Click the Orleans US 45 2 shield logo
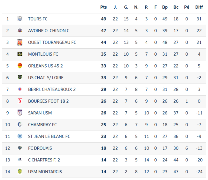This screenshot has width=208, height=180. [20, 66]
